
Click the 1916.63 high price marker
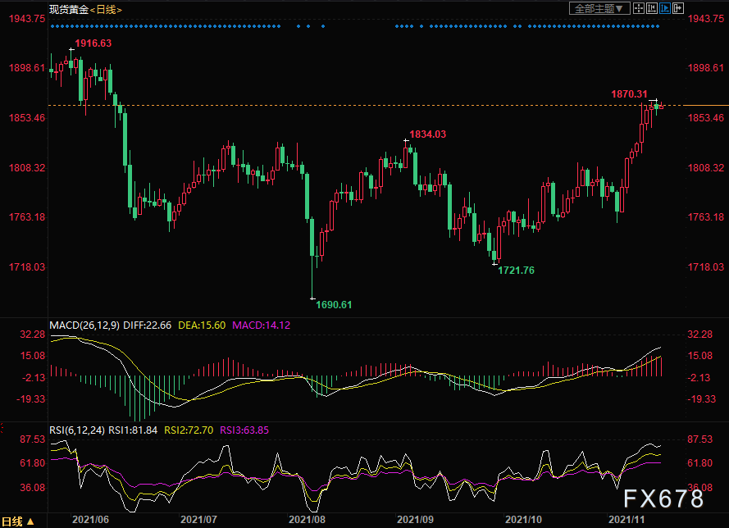[x=93, y=43]
